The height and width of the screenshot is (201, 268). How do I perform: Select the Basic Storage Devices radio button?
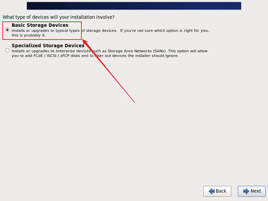tap(7, 30)
